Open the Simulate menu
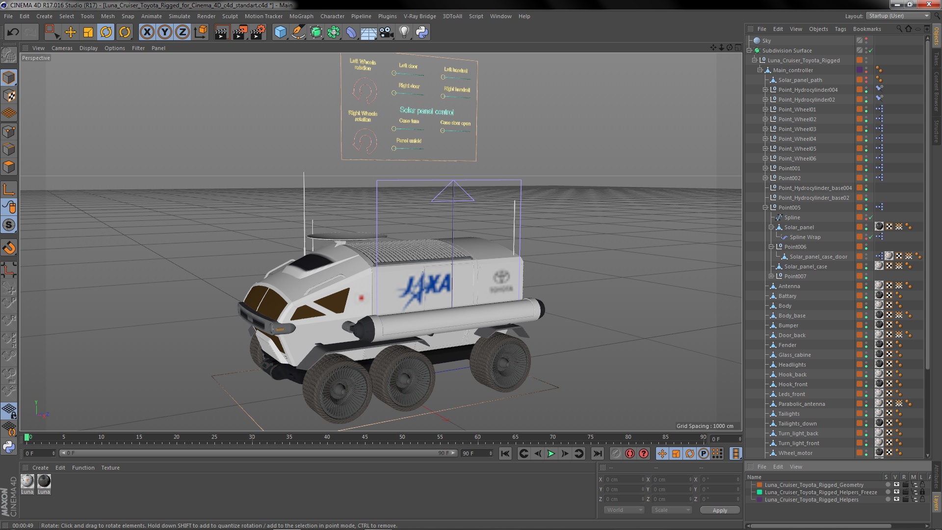This screenshot has width=942, height=530. pyautogui.click(x=179, y=16)
